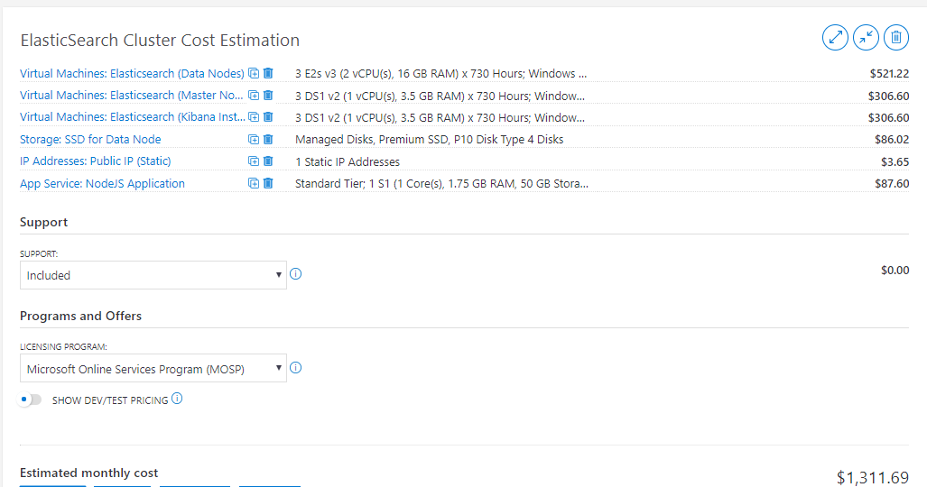Open Virtual Machines: Elasticsearch (Kibana Inst... link
Viewport: 927px width, 487px height.
133,117
